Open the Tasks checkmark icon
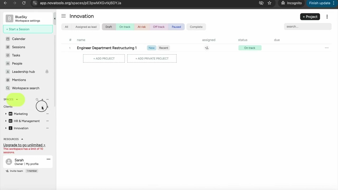 pos(8,55)
